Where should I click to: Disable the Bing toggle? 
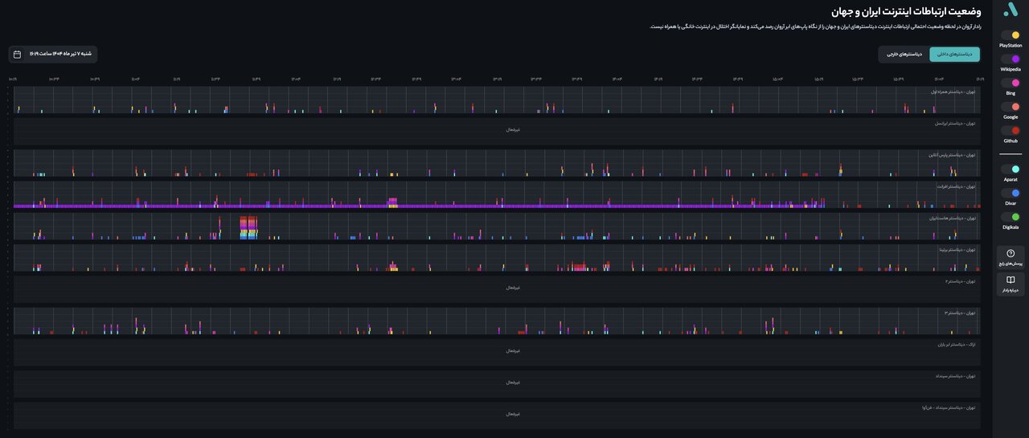(x=1011, y=83)
